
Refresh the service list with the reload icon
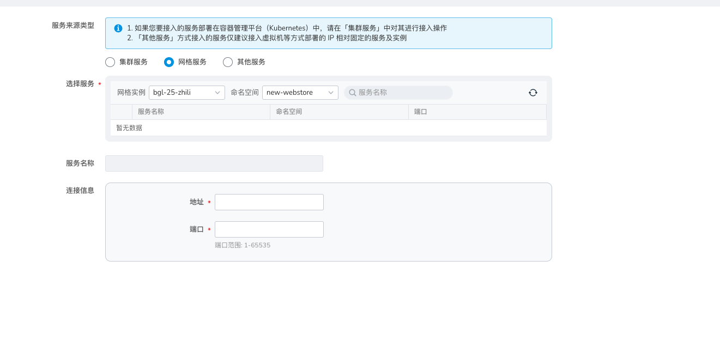pyautogui.click(x=533, y=93)
